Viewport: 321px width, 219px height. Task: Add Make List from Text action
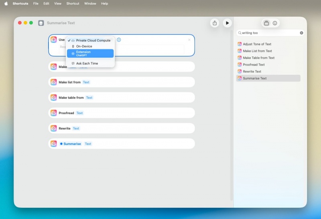click(268, 51)
